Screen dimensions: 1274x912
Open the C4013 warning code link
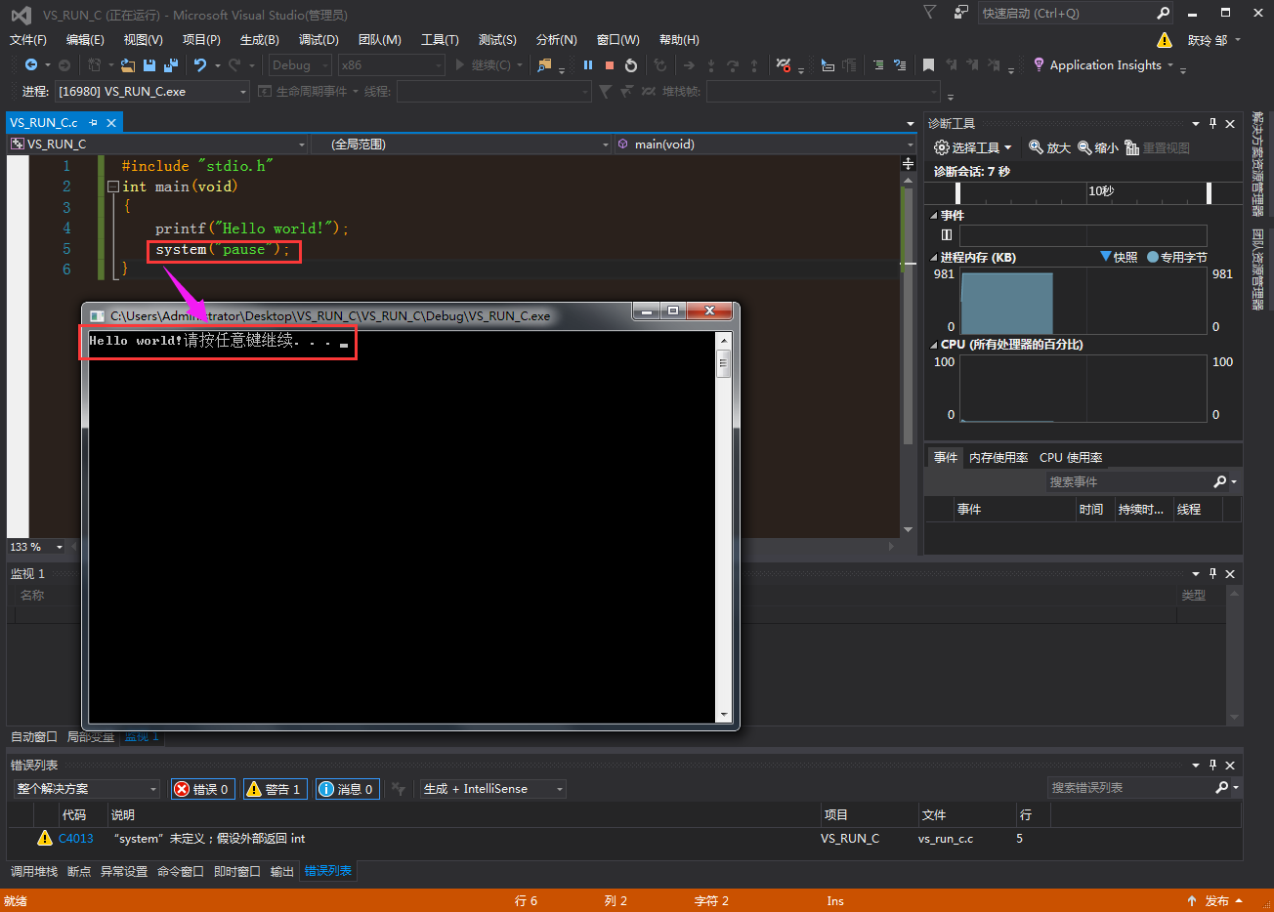[x=75, y=839]
